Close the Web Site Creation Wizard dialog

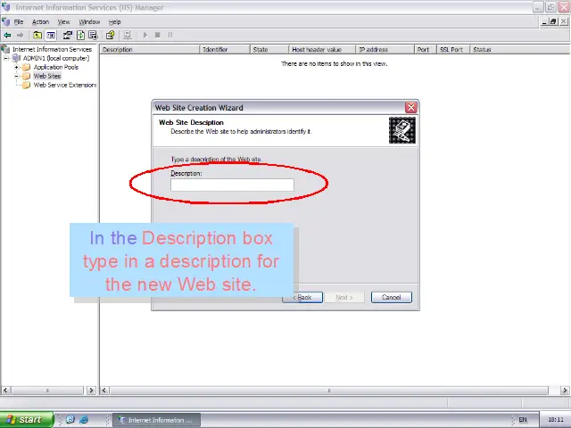click(x=411, y=107)
